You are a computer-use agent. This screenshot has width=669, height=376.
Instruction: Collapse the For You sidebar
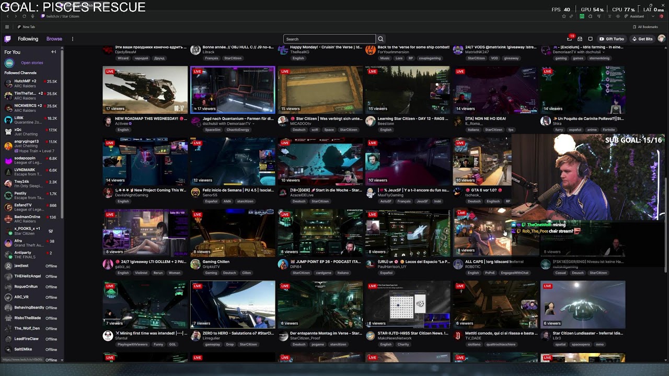pyautogui.click(x=53, y=52)
